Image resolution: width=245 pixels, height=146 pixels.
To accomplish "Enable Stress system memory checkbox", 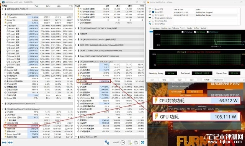I will click(153, 18).
